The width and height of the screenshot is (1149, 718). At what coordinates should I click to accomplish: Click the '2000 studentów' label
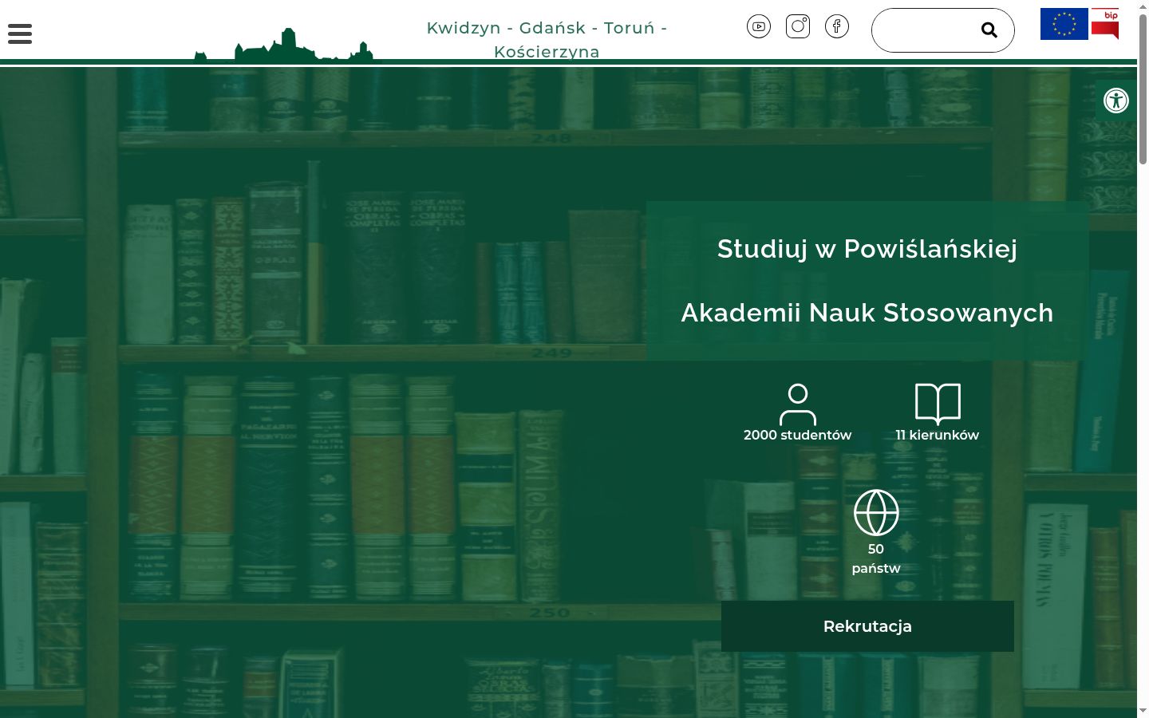[x=798, y=435]
